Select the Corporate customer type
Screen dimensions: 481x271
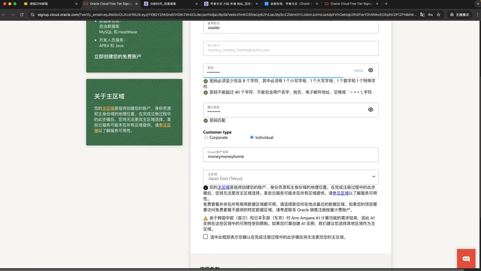206,137
